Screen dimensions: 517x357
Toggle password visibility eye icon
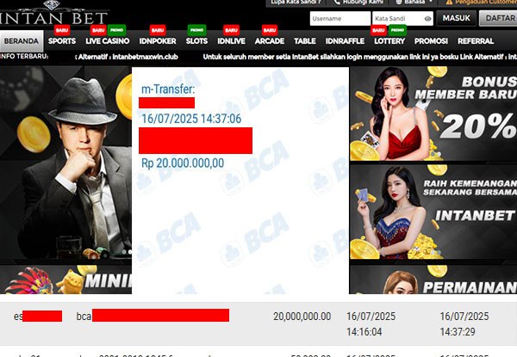click(x=428, y=19)
